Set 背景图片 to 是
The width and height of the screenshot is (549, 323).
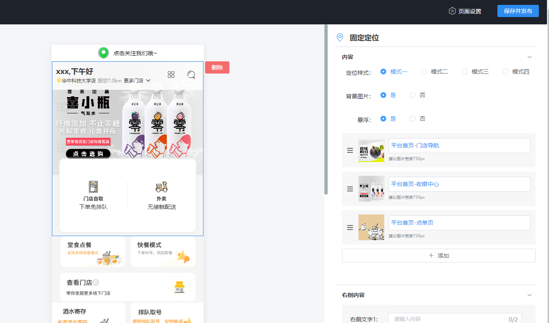[x=388, y=95]
